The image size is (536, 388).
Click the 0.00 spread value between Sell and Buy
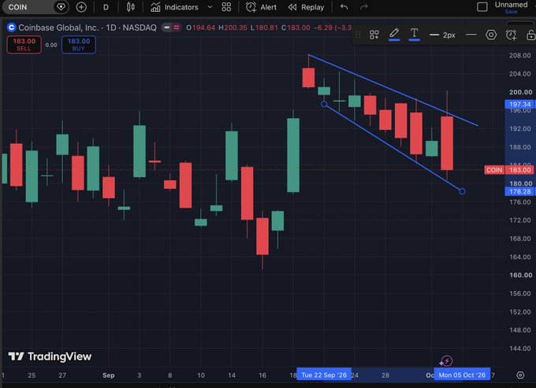(x=51, y=45)
